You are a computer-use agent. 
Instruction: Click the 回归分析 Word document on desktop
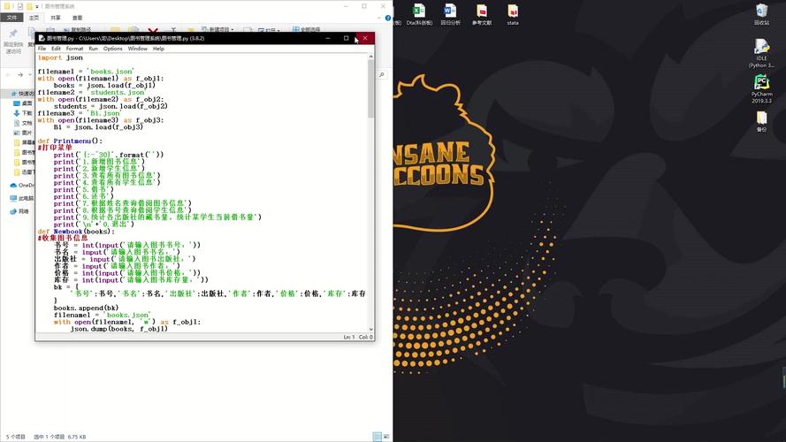click(x=450, y=14)
